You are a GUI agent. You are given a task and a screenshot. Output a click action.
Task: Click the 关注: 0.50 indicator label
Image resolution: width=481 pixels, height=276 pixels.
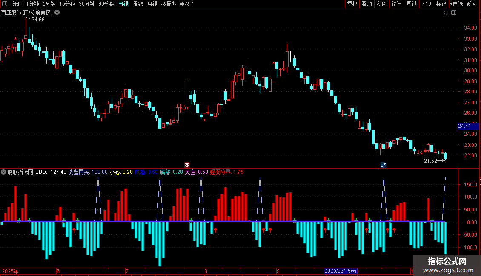[x=196, y=172]
